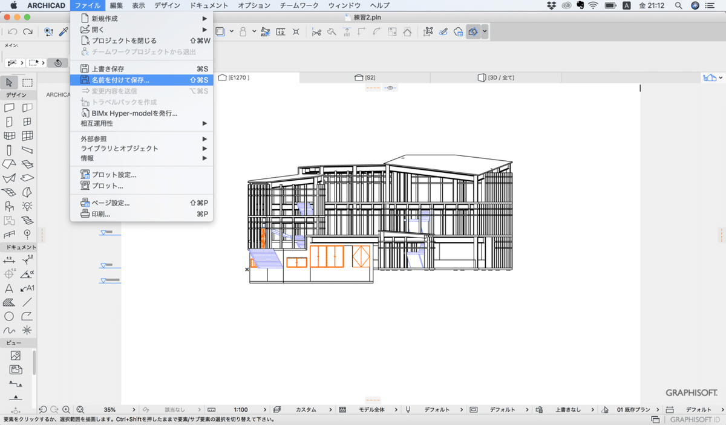Choose BIMx Hyper-modelを発行... item
The width and height of the screenshot is (726, 425).
pyautogui.click(x=142, y=113)
